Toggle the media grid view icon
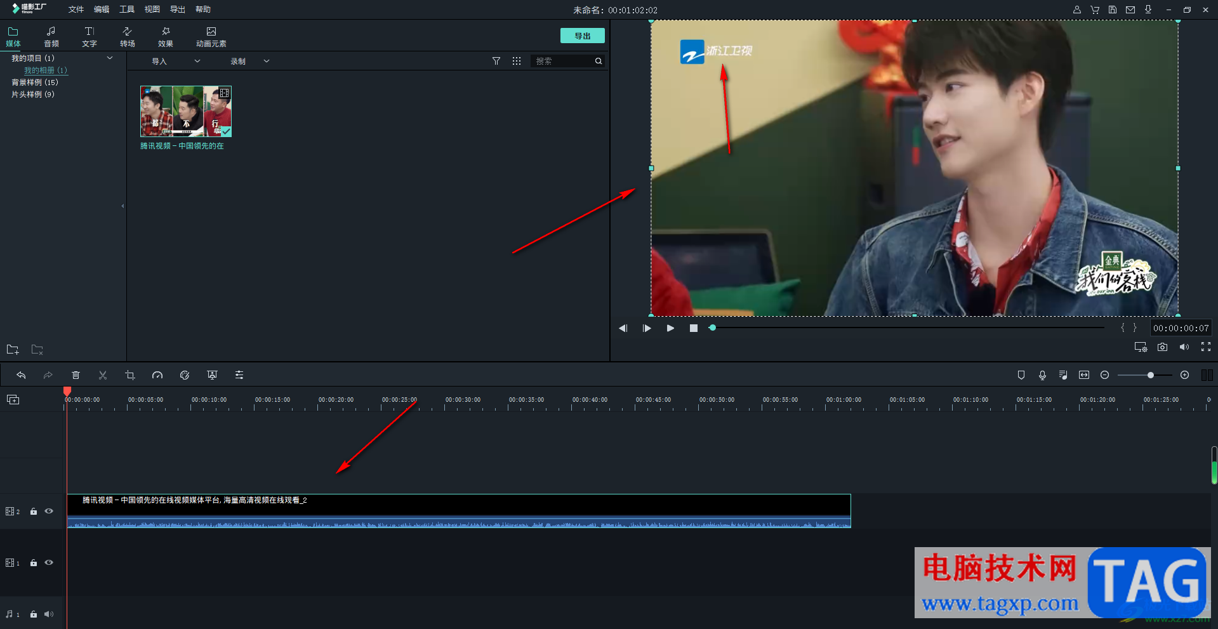 pos(517,61)
